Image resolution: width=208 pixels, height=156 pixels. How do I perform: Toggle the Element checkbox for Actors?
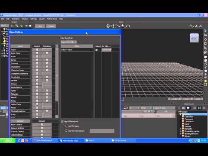coord(37,50)
